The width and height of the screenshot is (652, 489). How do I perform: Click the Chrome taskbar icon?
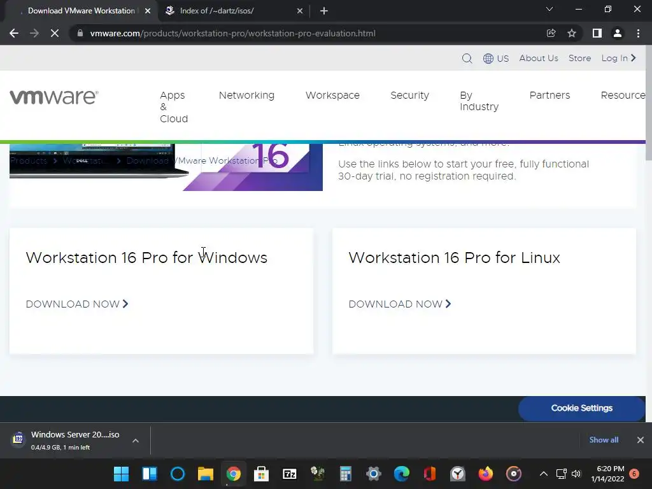coord(233,474)
